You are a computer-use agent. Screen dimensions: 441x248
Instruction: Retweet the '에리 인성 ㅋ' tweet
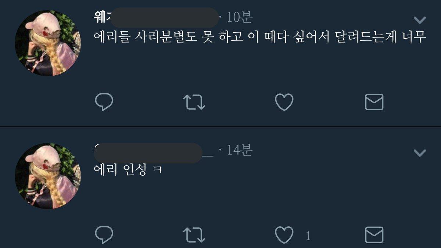[194, 235]
